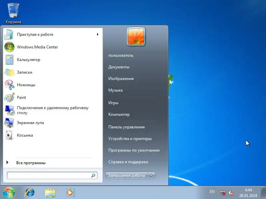Open Справка и поддержка
Viewport: 266px width, 199px height.
(128, 162)
